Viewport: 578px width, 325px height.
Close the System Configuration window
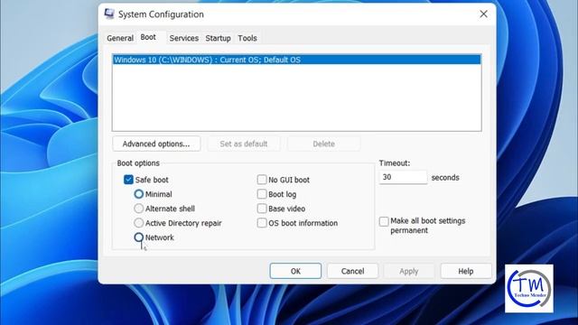(483, 14)
